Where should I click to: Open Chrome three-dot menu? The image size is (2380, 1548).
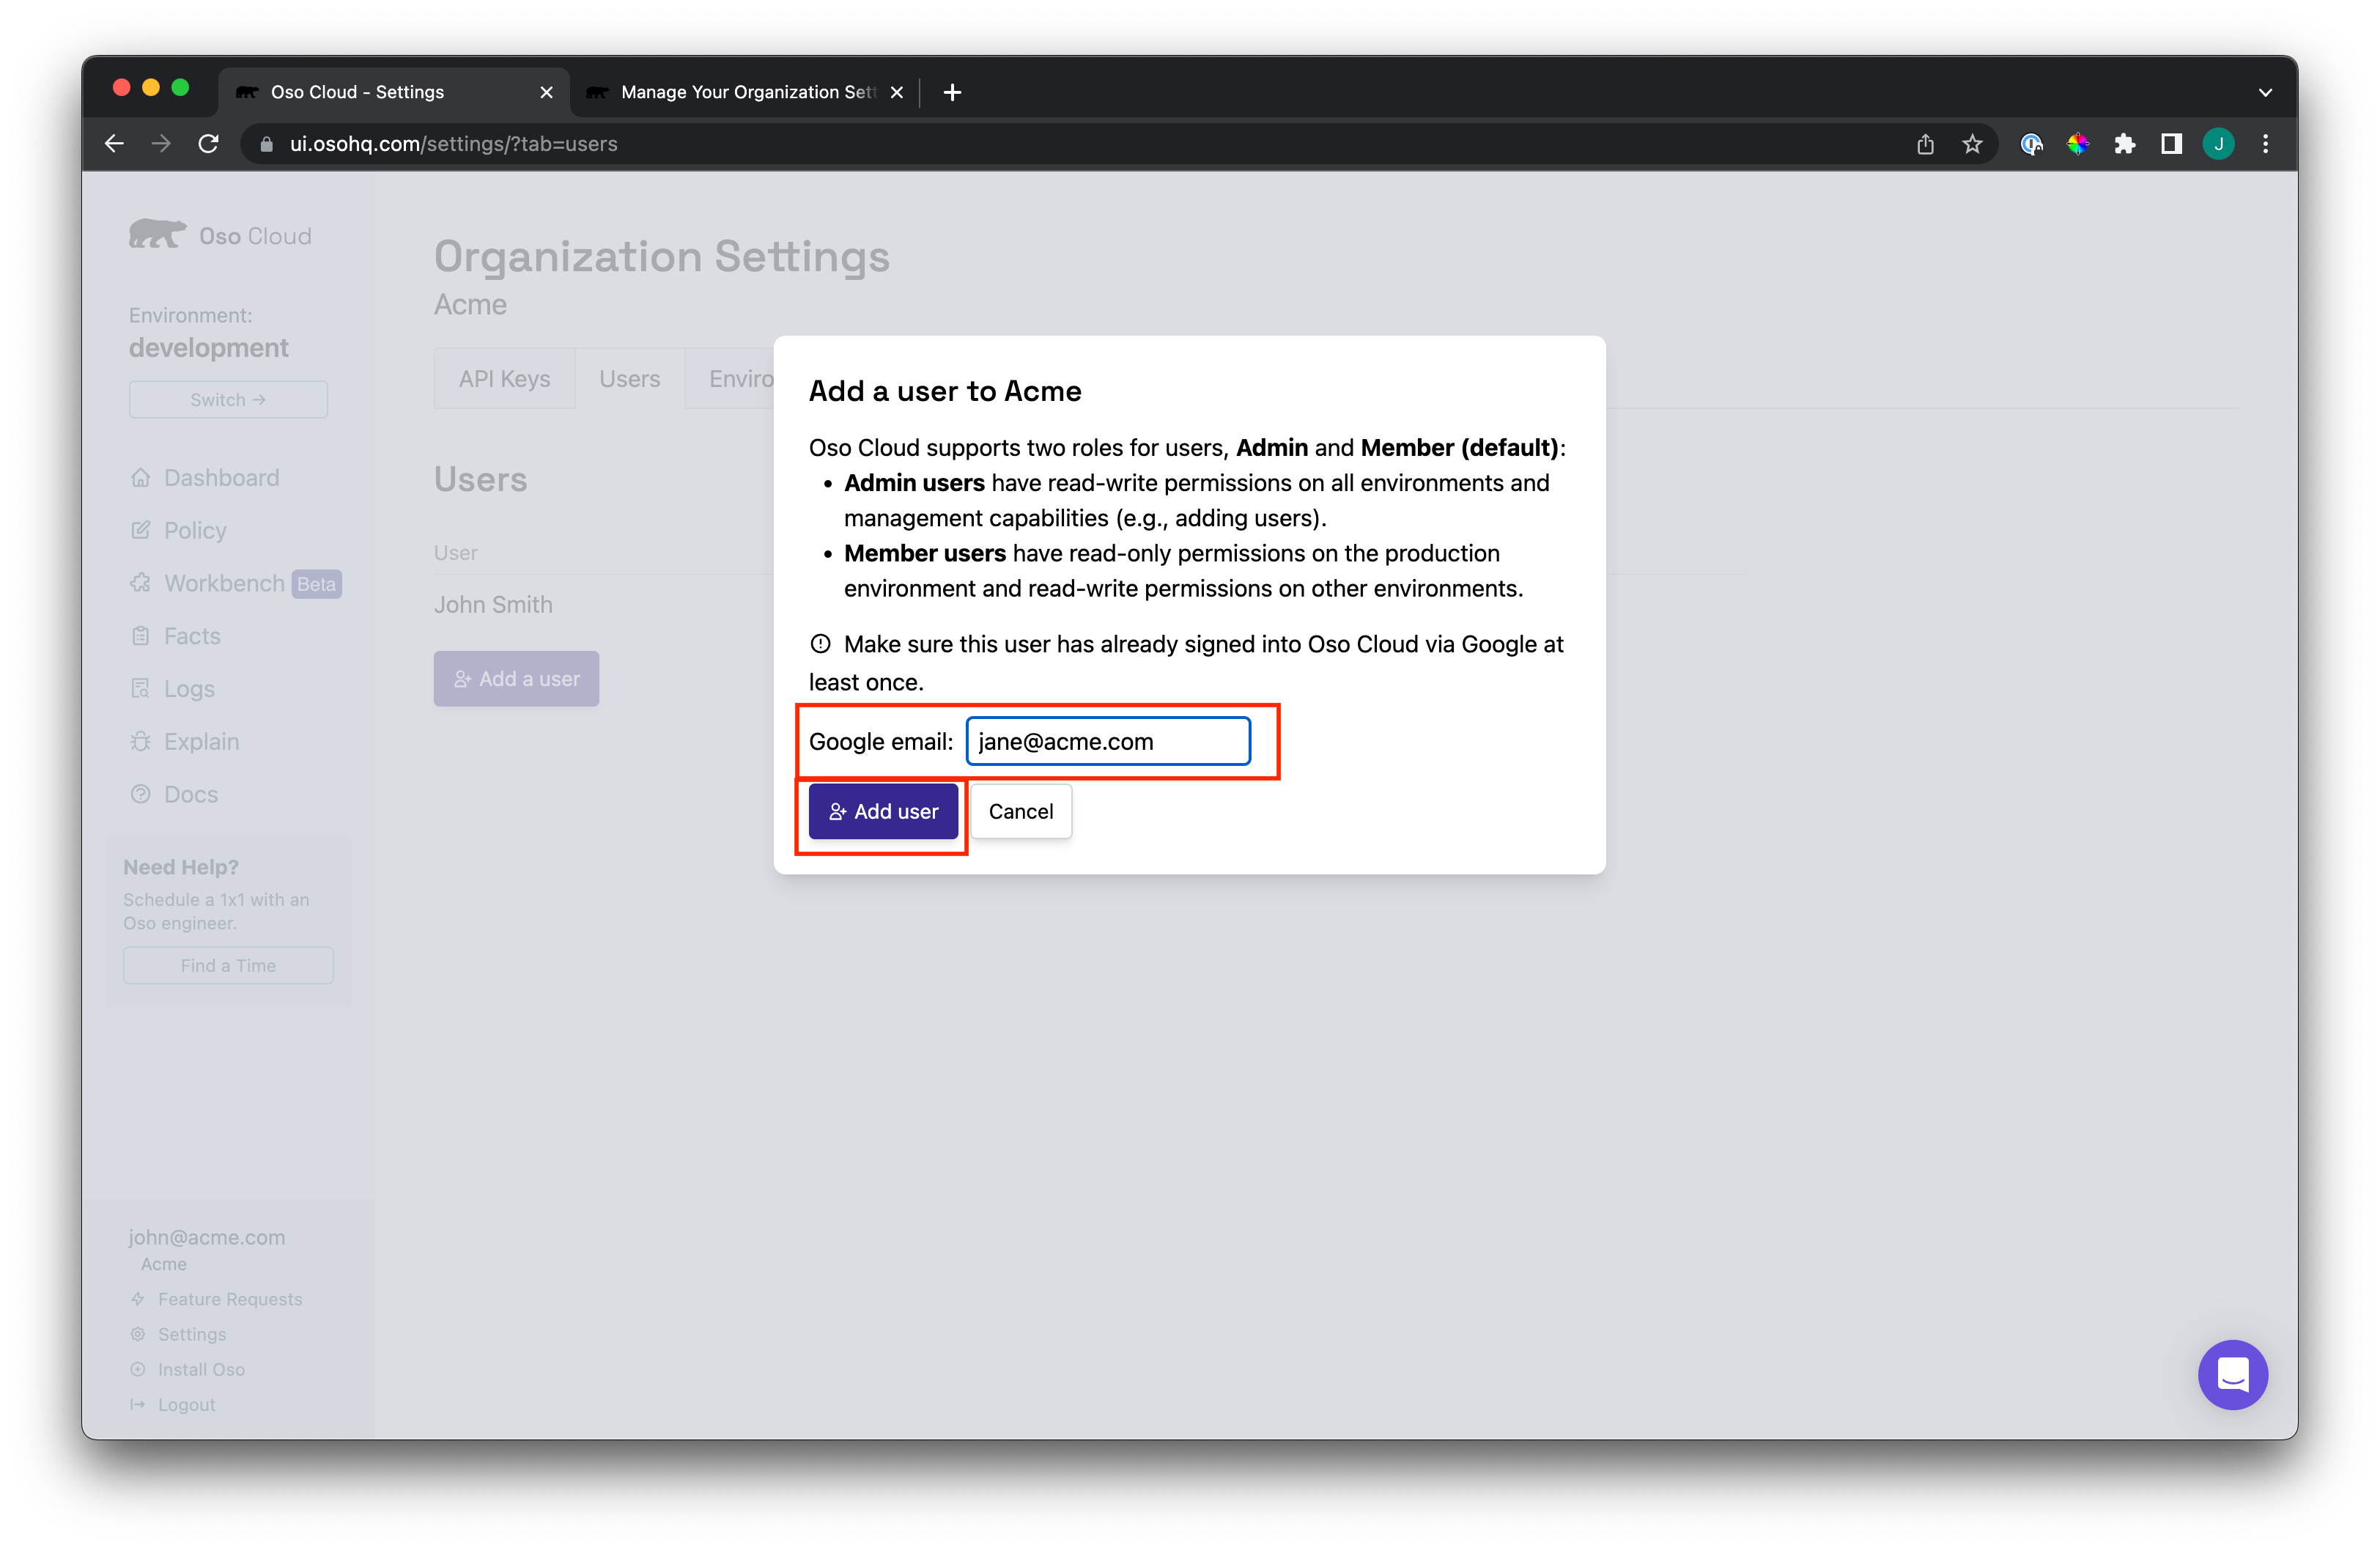point(2265,144)
